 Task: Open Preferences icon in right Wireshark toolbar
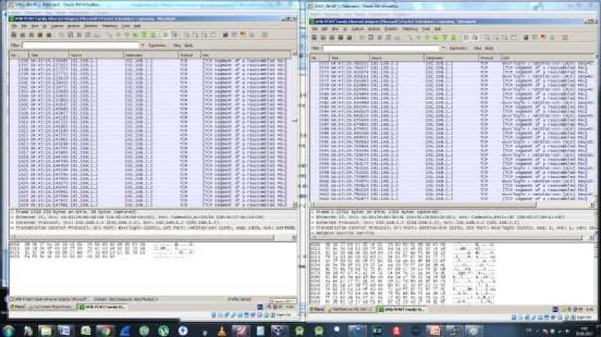(552, 38)
